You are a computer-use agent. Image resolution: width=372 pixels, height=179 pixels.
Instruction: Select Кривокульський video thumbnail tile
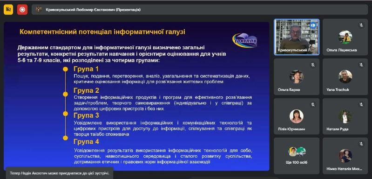(x=296, y=37)
